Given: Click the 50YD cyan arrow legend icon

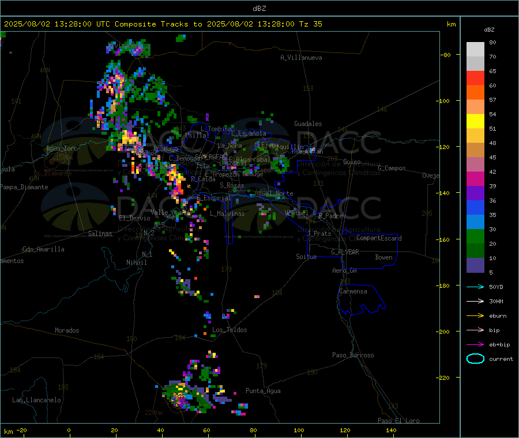Looking at the screenshot, I should tap(475, 287).
